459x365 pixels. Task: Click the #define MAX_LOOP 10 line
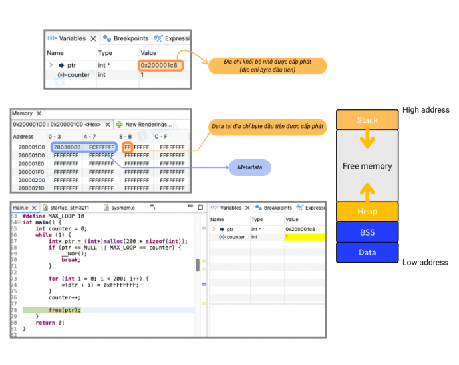pyautogui.click(x=53, y=216)
